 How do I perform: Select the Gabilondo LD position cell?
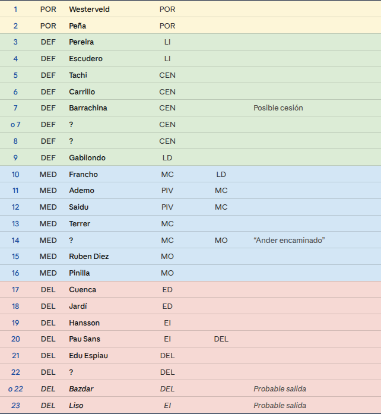tap(167, 158)
